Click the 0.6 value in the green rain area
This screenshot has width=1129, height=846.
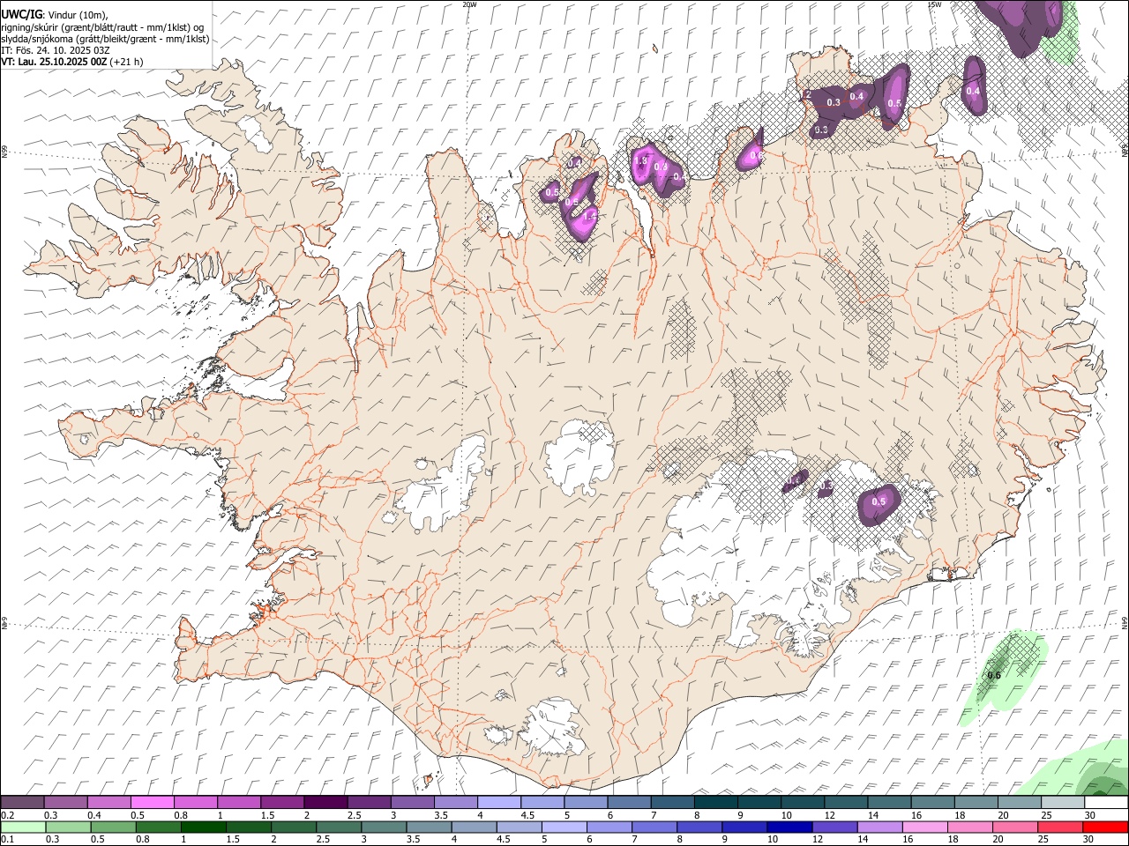pyautogui.click(x=994, y=676)
